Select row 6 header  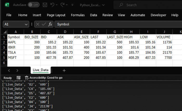(4, 63)
